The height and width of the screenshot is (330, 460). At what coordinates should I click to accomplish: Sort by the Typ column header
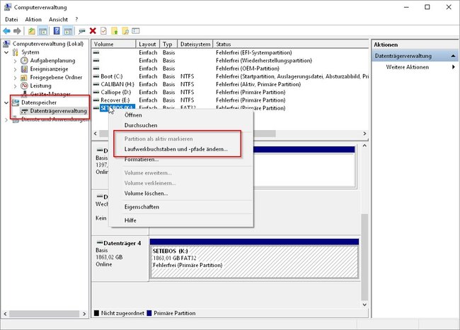[x=168, y=45]
